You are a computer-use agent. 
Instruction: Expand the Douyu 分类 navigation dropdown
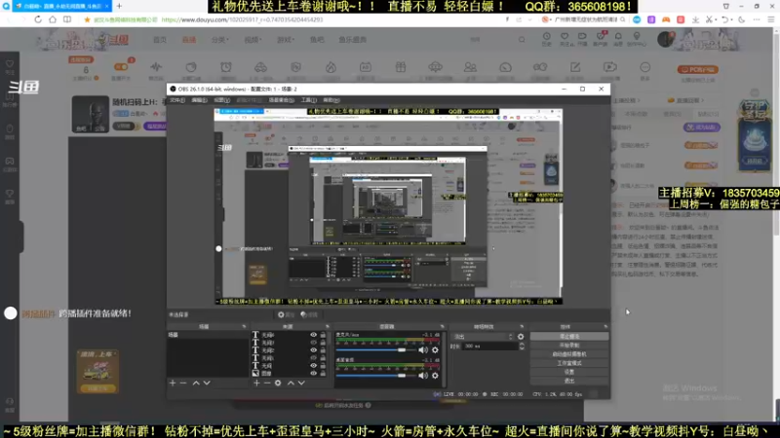(219, 40)
